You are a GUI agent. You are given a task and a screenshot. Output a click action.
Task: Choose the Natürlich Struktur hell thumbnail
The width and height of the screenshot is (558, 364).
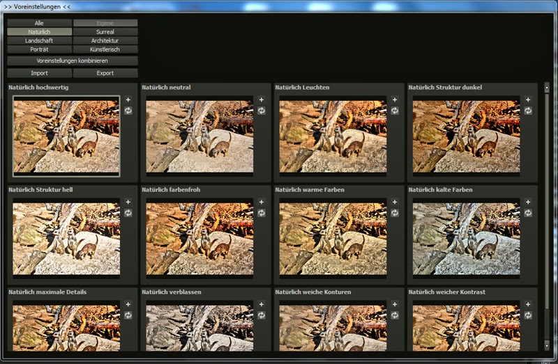tap(66, 239)
